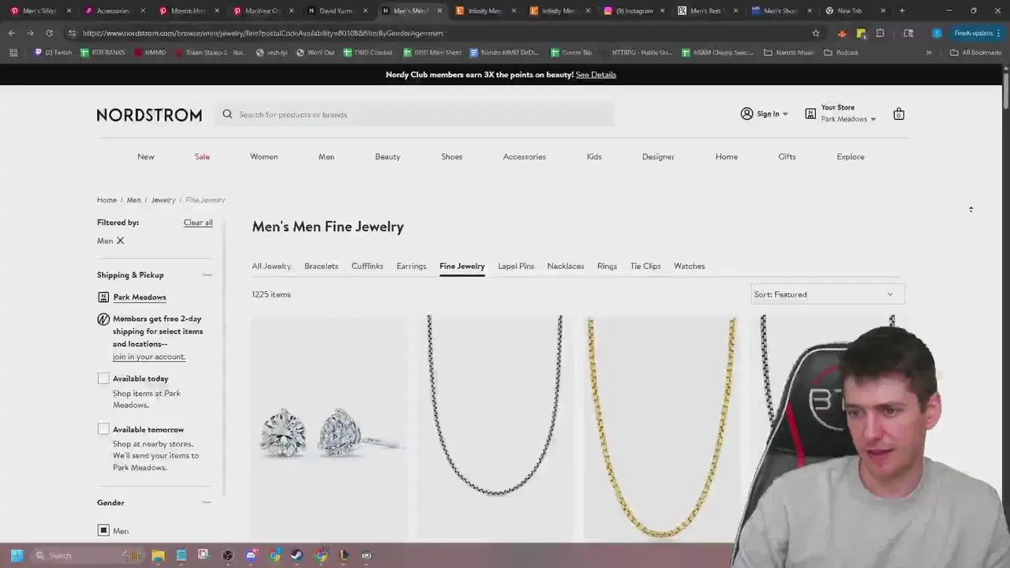Open Twitch bookmark
Image resolution: width=1010 pixels, height=568 pixels.
(x=53, y=53)
